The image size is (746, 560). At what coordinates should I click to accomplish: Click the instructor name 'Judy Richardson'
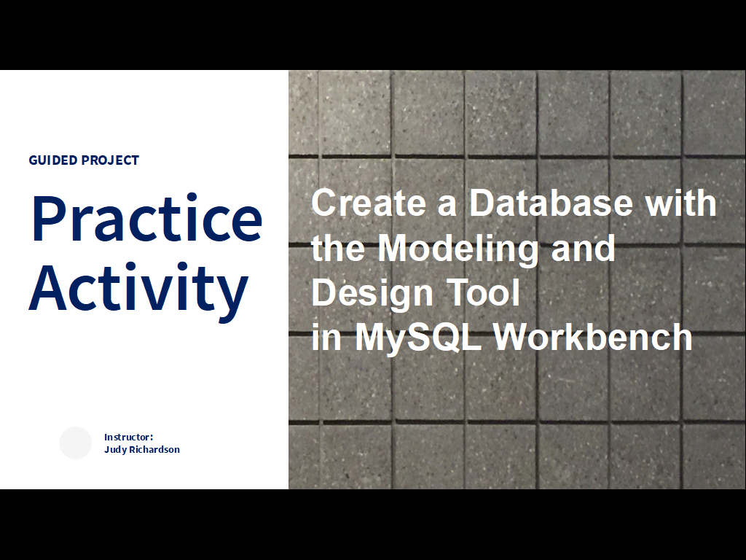click(142, 449)
